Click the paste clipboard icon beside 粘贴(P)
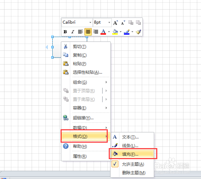This screenshot has width=201, height=179. [66, 63]
